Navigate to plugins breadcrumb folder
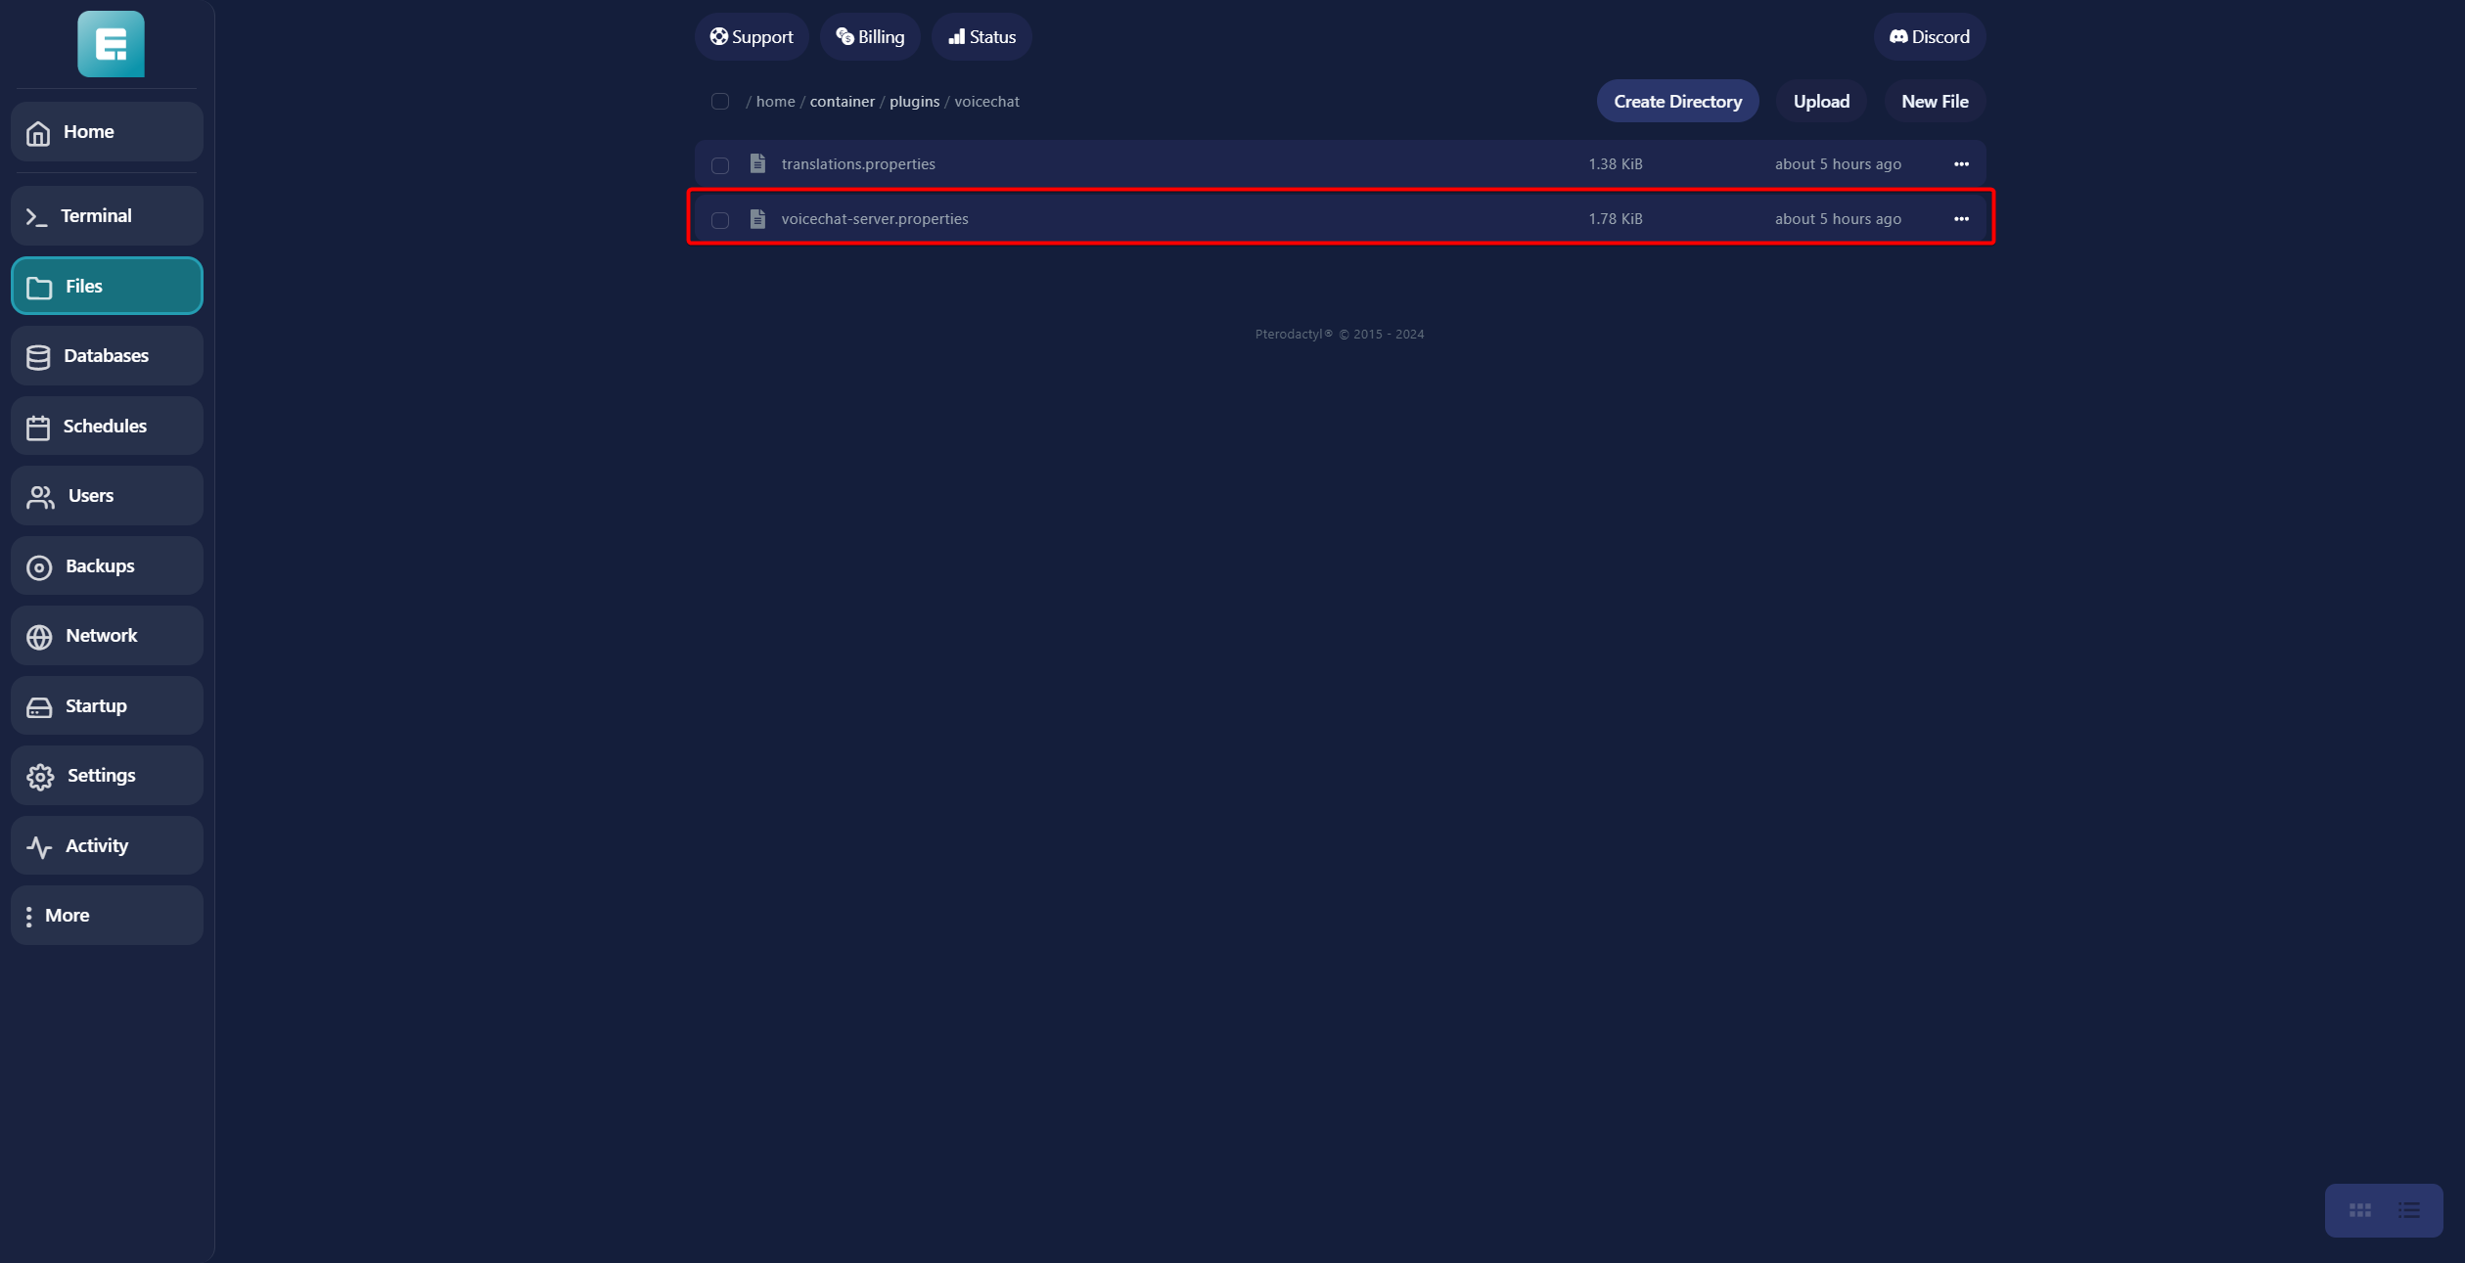2465x1263 pixels. click(x=914, y=102)
